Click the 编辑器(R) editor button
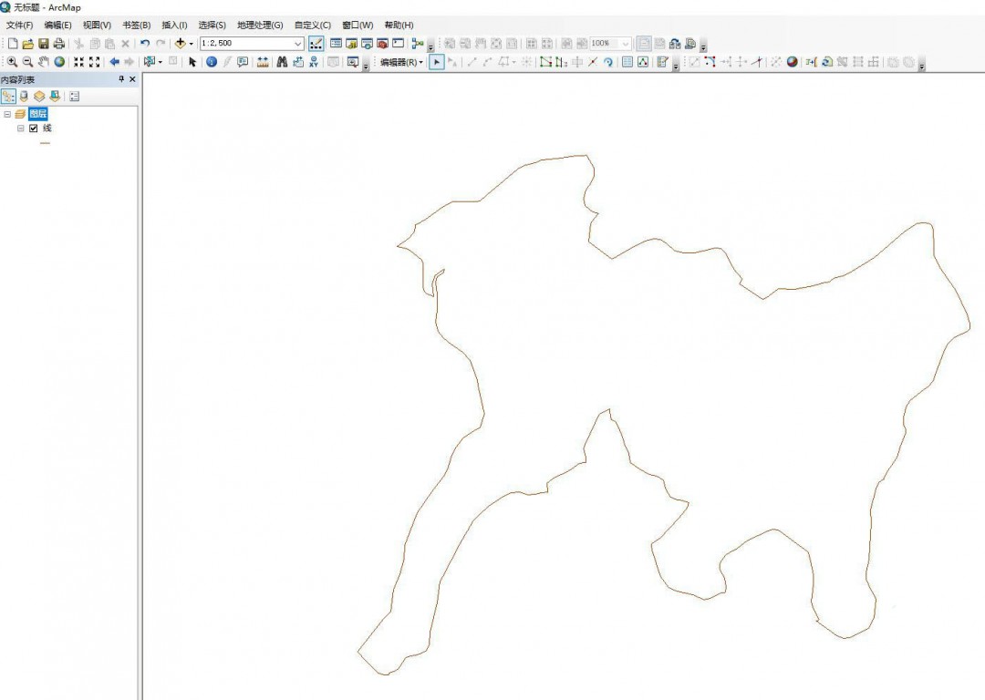Viewport: 985px width, 700px height. click(x=401, y=62)
